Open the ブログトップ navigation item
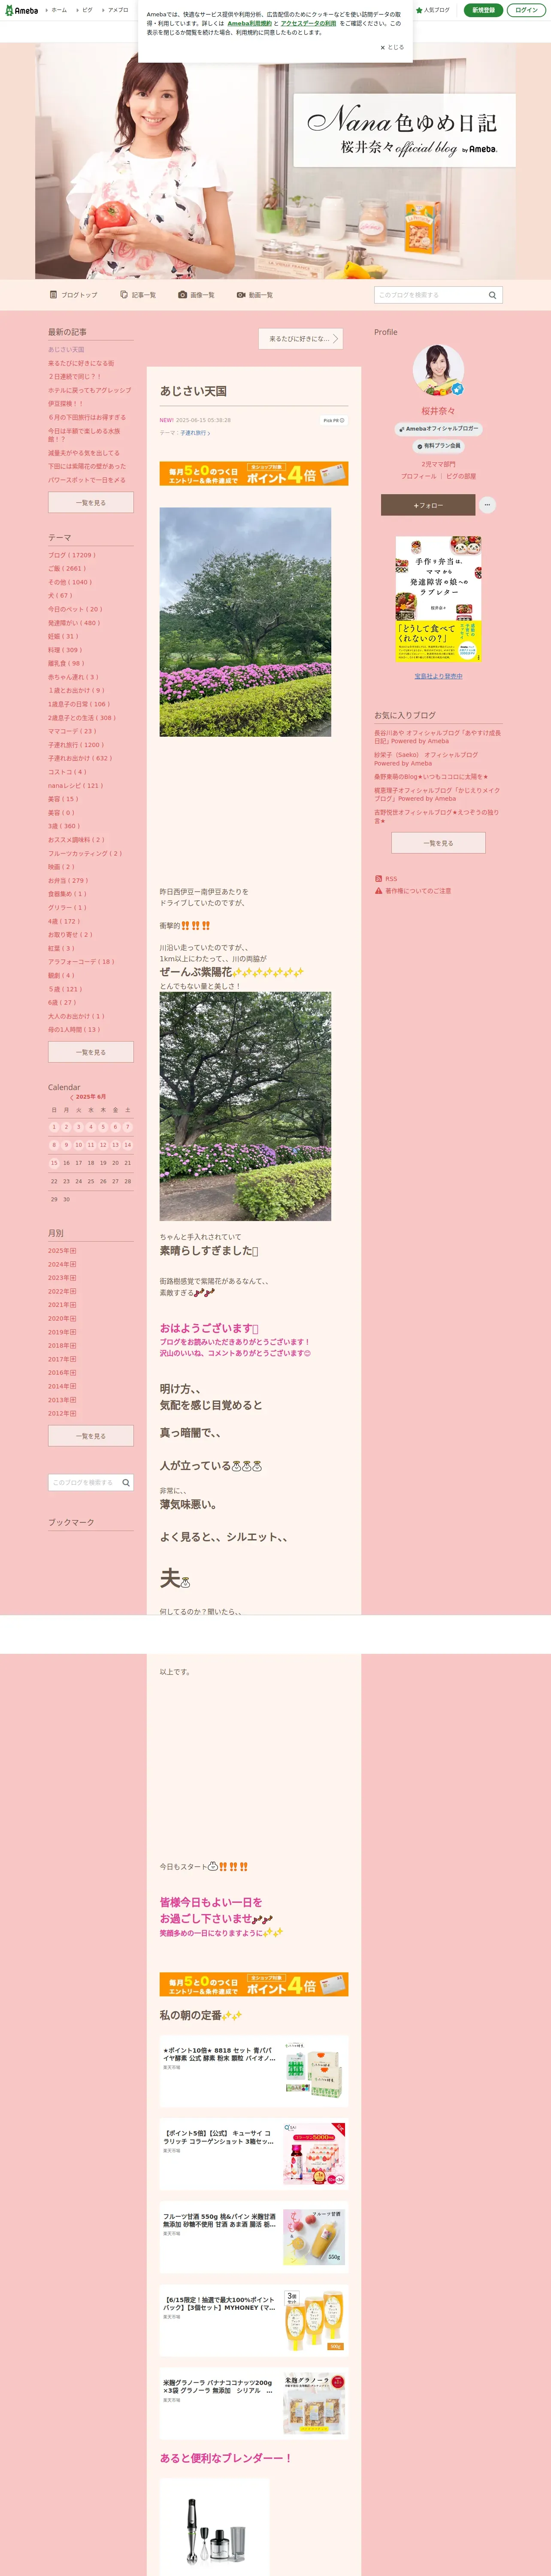Viewport: 551px width, 2576px height. point(74,295)
